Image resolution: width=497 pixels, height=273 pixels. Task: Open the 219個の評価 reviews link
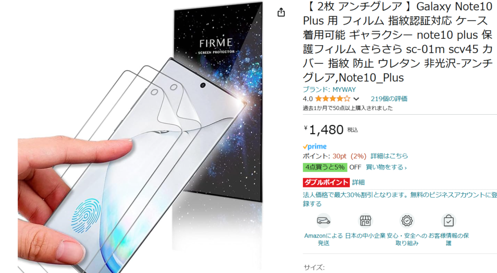tap(389, 99)
